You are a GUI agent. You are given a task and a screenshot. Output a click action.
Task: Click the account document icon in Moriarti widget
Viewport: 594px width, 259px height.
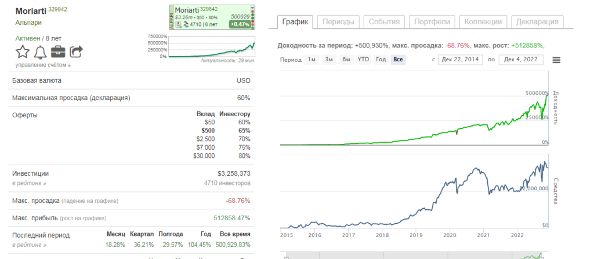(x=178, y=24)
